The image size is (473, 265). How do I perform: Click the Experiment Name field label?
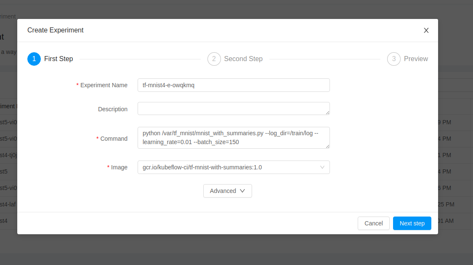pos(104,85)
